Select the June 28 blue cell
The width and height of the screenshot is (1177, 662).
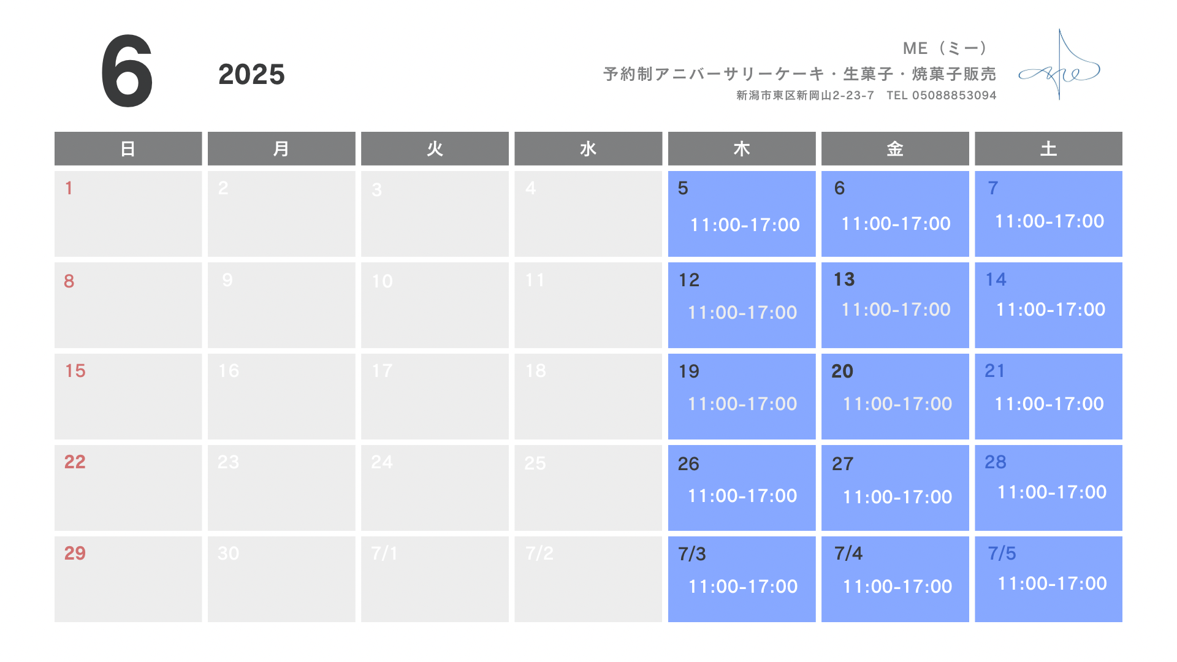point(1048,488)
